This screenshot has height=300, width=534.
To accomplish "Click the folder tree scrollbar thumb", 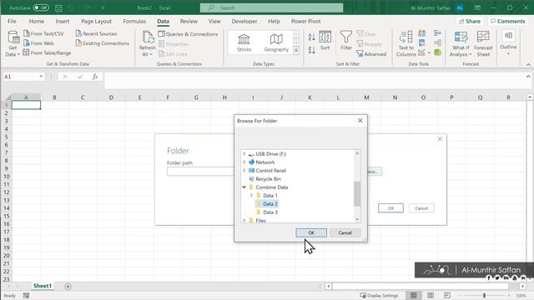I will click(357, 194).
